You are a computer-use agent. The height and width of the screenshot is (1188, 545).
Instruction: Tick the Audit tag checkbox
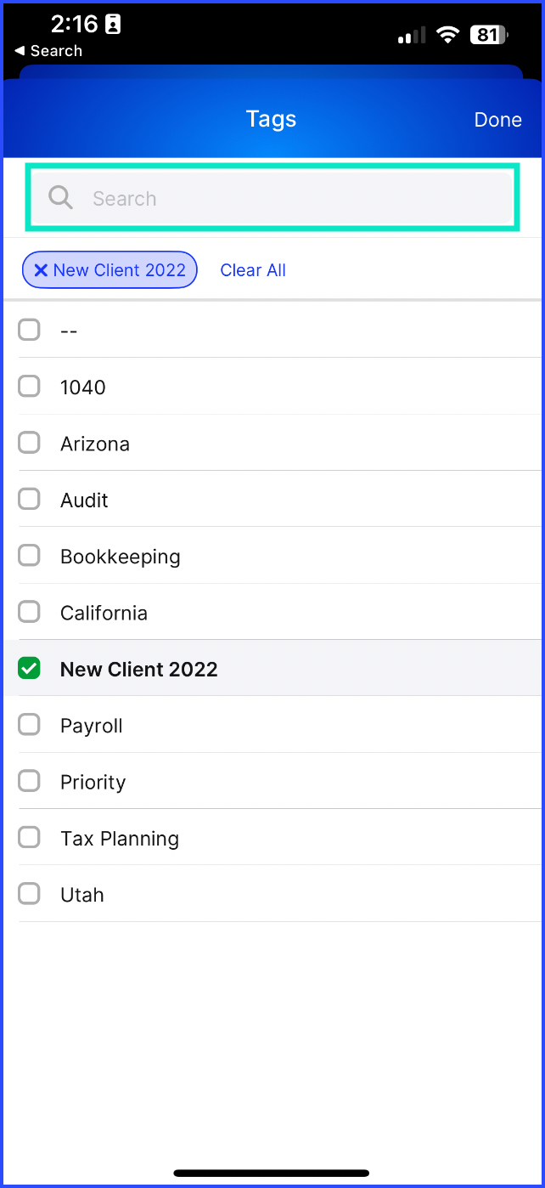click(29, 500)
